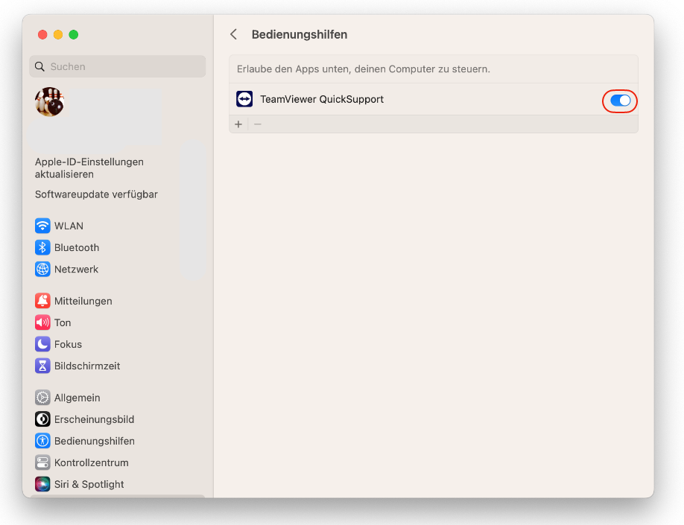Select the Netzwerk globe icon
Screen dimensions: 684x525
[42, 269]
